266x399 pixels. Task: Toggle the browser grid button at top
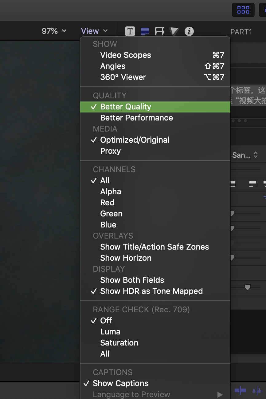point(243,10)
